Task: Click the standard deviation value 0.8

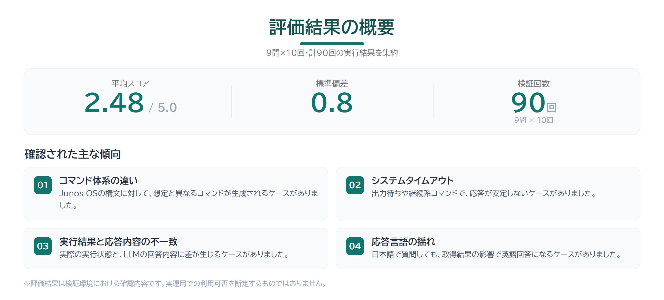Action: pos(332,103)
